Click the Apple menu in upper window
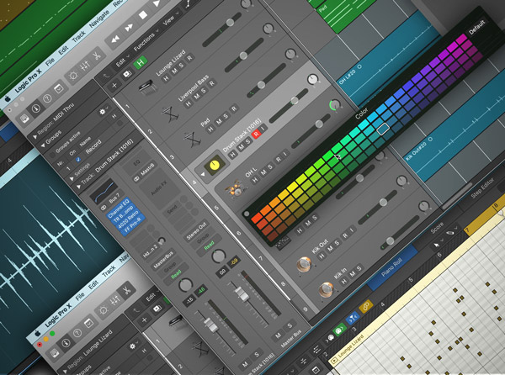The width and height of the screenshot is (505, 375). coord(8,98)
